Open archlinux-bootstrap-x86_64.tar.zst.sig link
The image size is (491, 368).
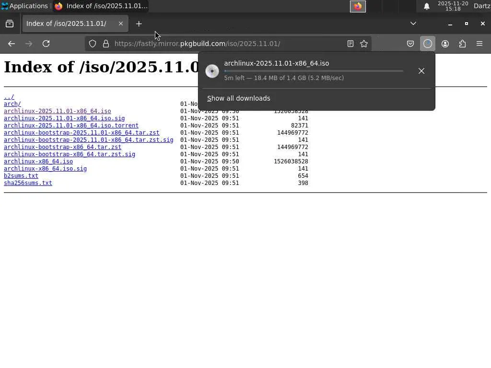pos(69,154)
